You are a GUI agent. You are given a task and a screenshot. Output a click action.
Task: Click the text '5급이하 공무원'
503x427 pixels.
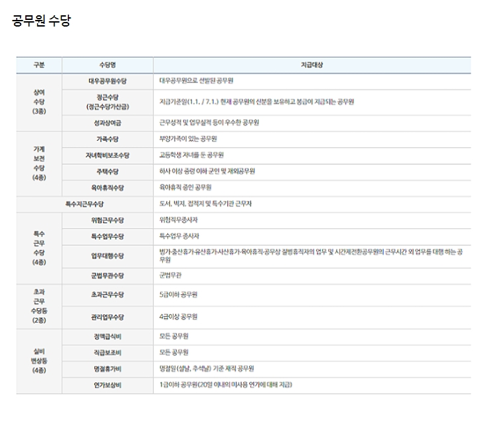coord(178,295)
